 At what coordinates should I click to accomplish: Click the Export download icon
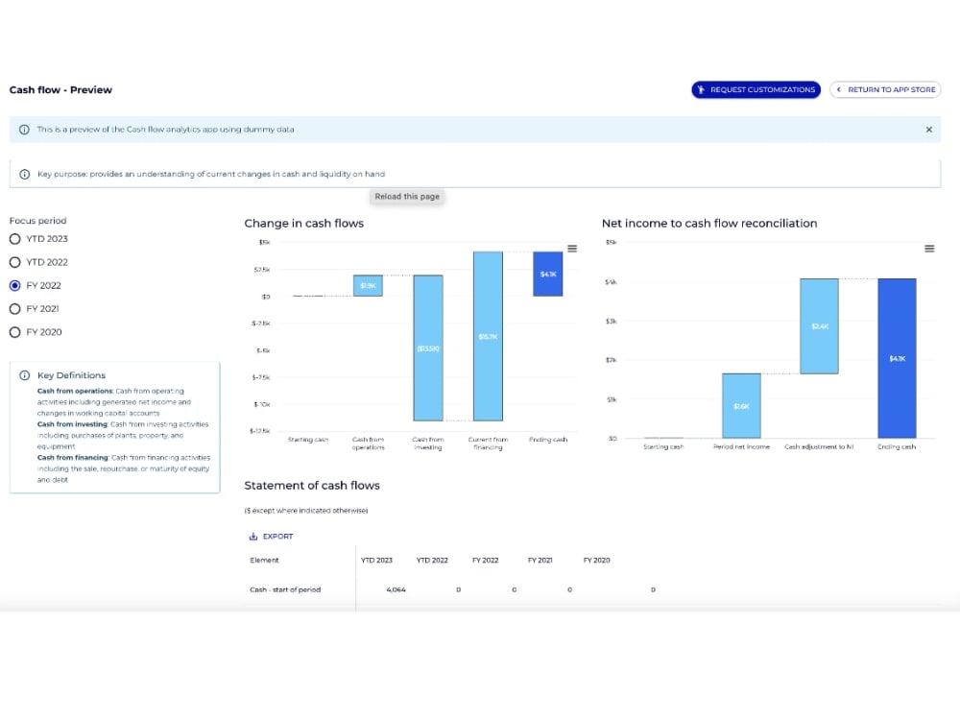[253, 536]
